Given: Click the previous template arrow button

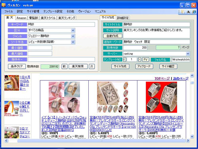Looking at the screenshot, I should pyautogui.click(x=124, y=60).
